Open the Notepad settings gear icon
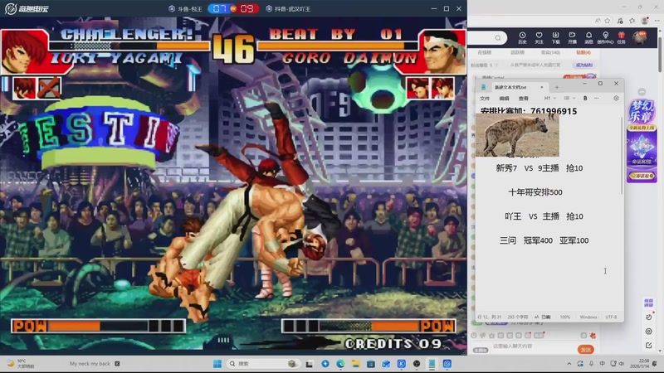The image size is (664, 373). click(x=616, y=98)
